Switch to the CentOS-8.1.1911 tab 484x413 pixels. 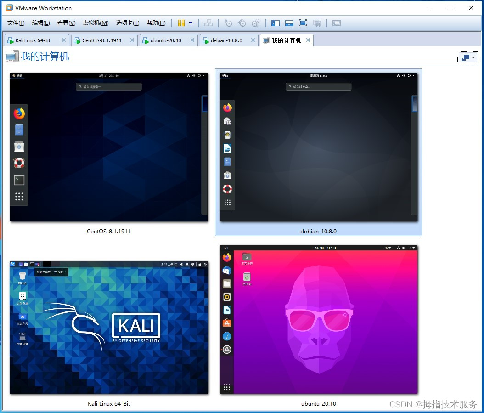(x=102, y=40)
